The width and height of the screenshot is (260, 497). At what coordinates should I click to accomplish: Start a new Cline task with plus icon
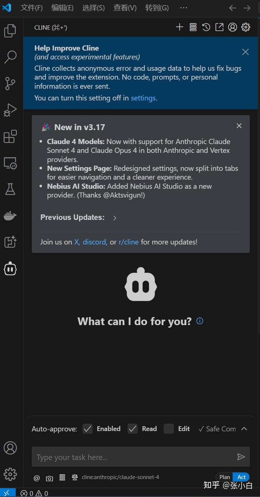tap(180, 27)
